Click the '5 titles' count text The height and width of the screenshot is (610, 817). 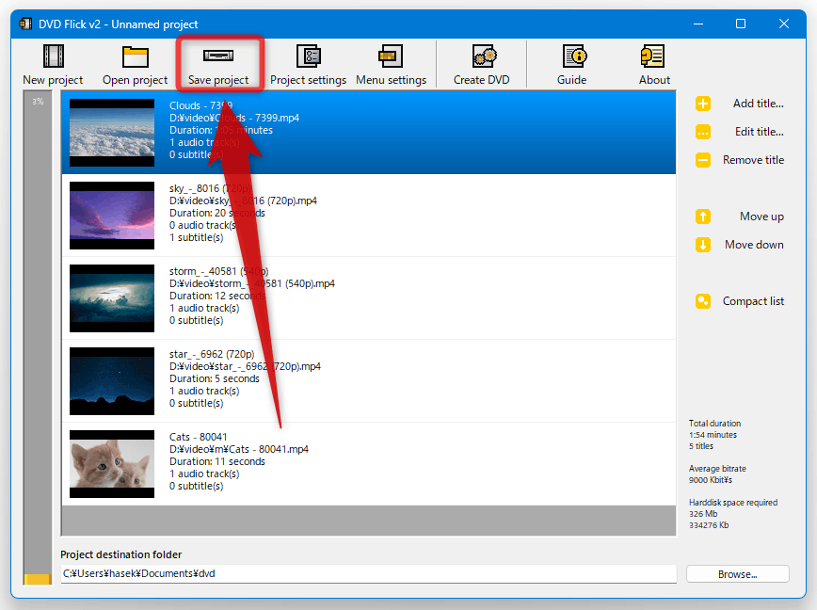[701, 446]
